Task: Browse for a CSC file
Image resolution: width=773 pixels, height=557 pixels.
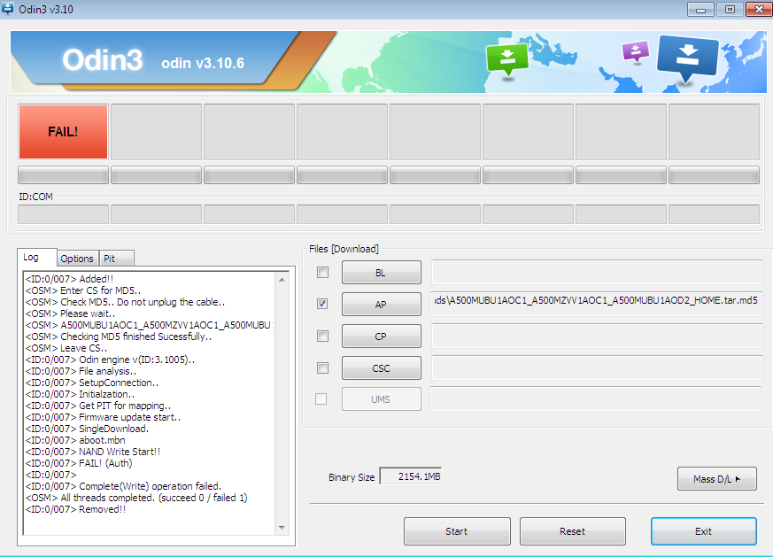Action: [381, 368]
